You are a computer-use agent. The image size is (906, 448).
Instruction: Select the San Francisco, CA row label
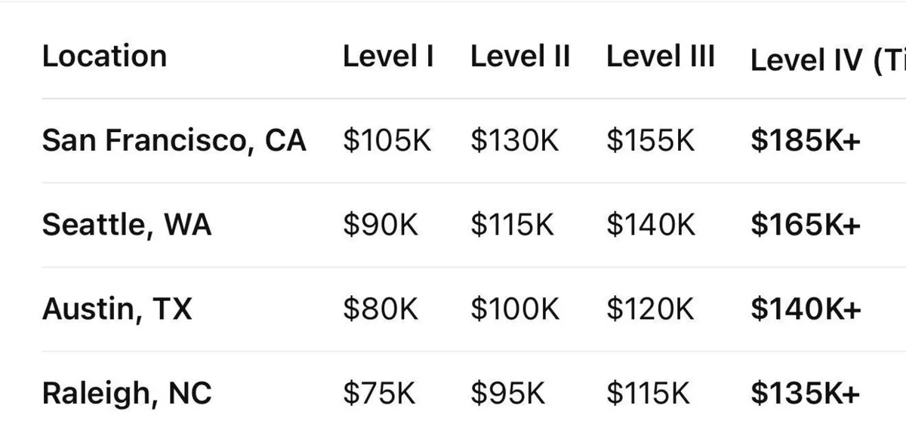(174, 141)
